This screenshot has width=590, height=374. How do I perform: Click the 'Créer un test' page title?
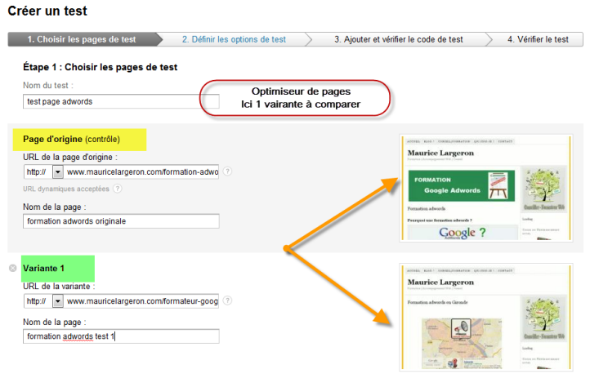click(x=47, y=11)
